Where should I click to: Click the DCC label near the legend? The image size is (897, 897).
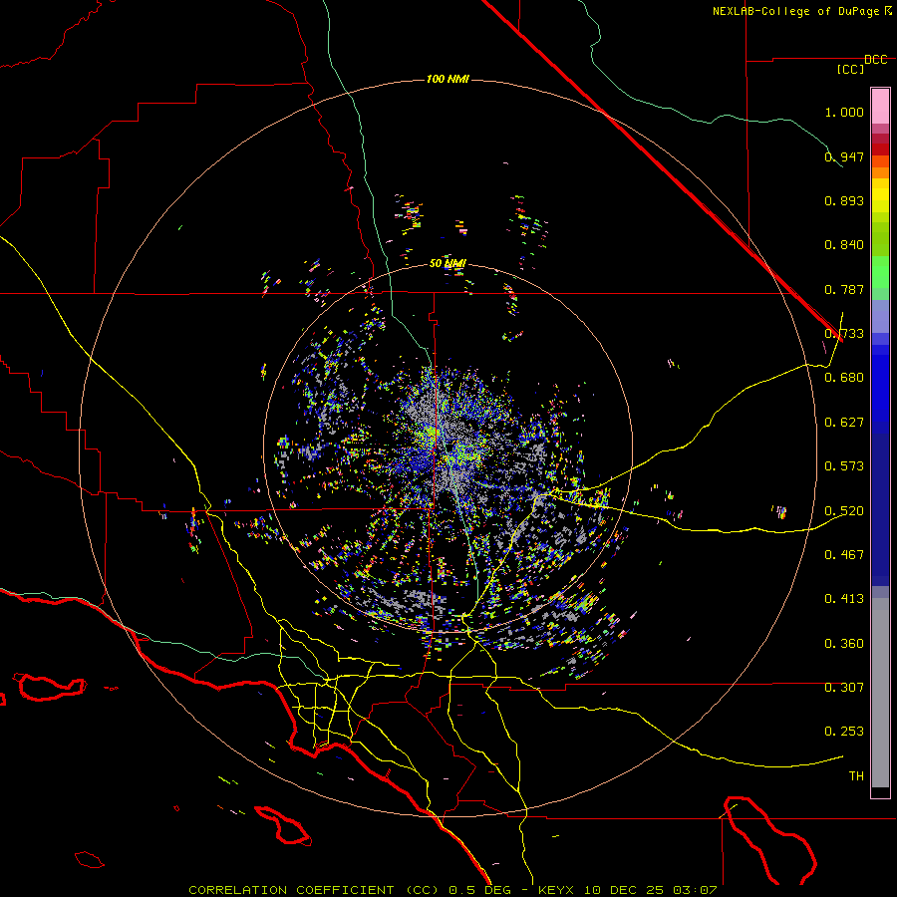pos(876,60)
